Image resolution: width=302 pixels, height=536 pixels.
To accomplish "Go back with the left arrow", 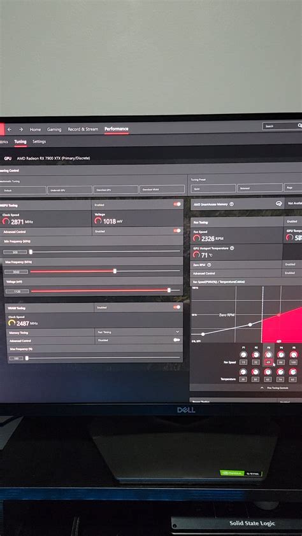I will (10, 129).
